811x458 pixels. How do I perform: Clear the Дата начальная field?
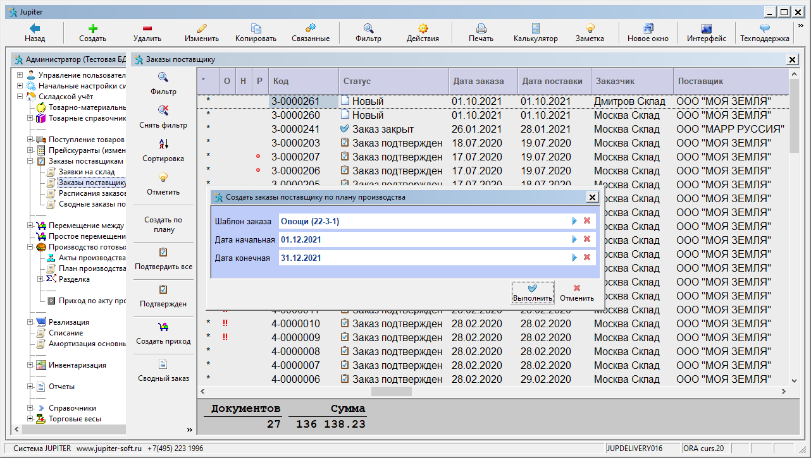587,239
